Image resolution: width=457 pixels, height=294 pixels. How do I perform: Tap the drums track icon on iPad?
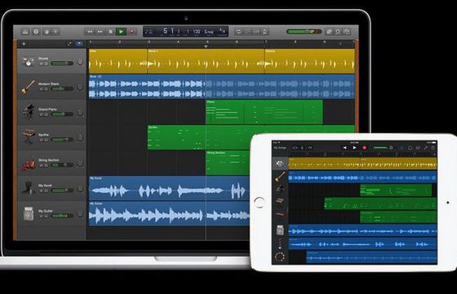(x=280, y=163)
